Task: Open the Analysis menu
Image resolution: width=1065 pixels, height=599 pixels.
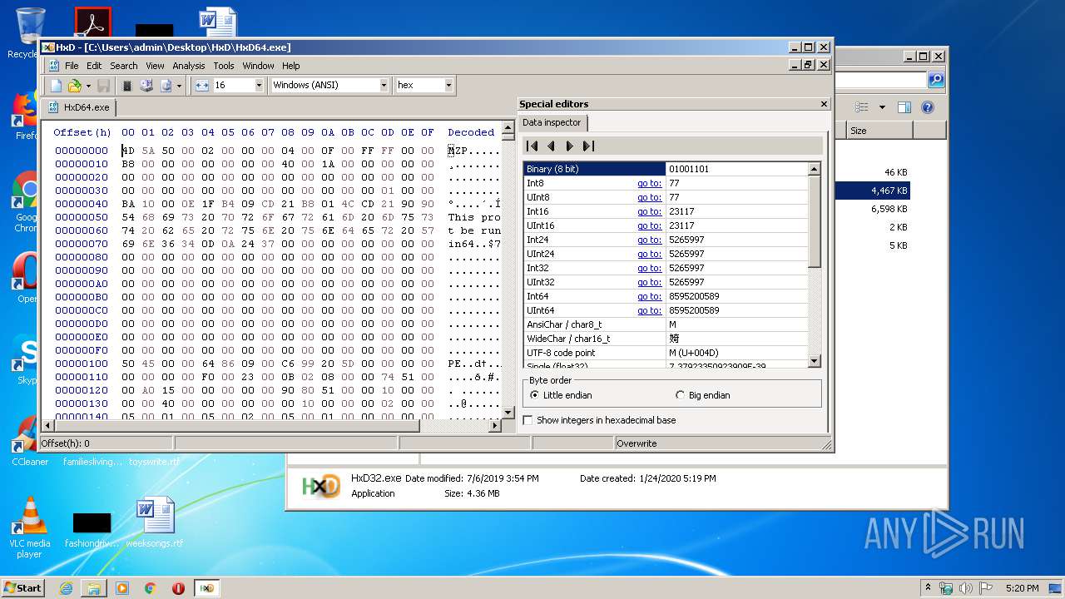Action: (x=189, y=66)
